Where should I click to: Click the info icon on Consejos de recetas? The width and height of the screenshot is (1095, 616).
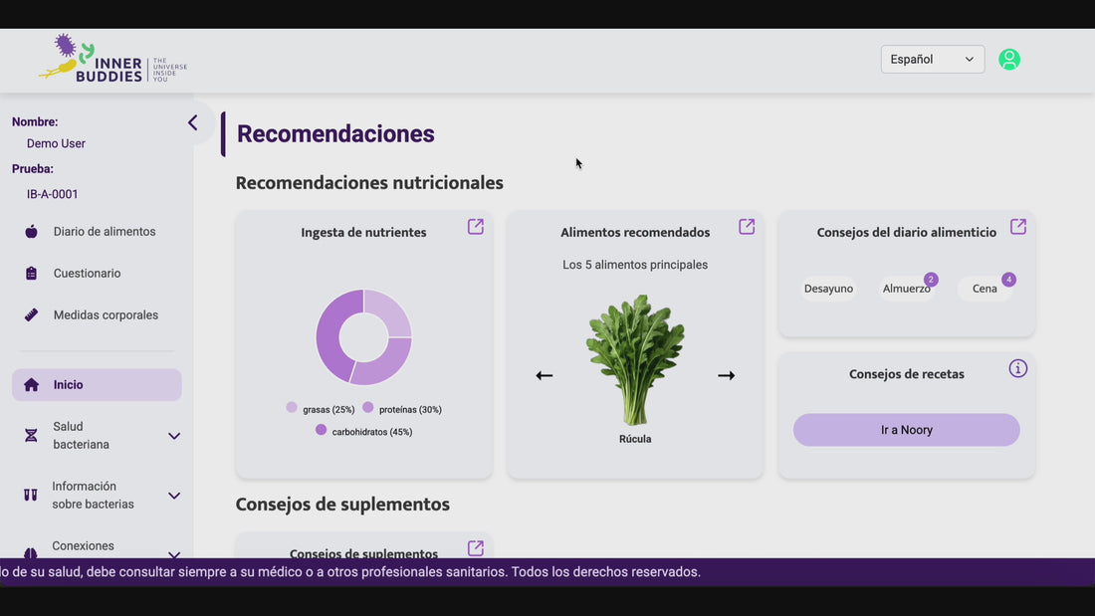pos(1017,368)
